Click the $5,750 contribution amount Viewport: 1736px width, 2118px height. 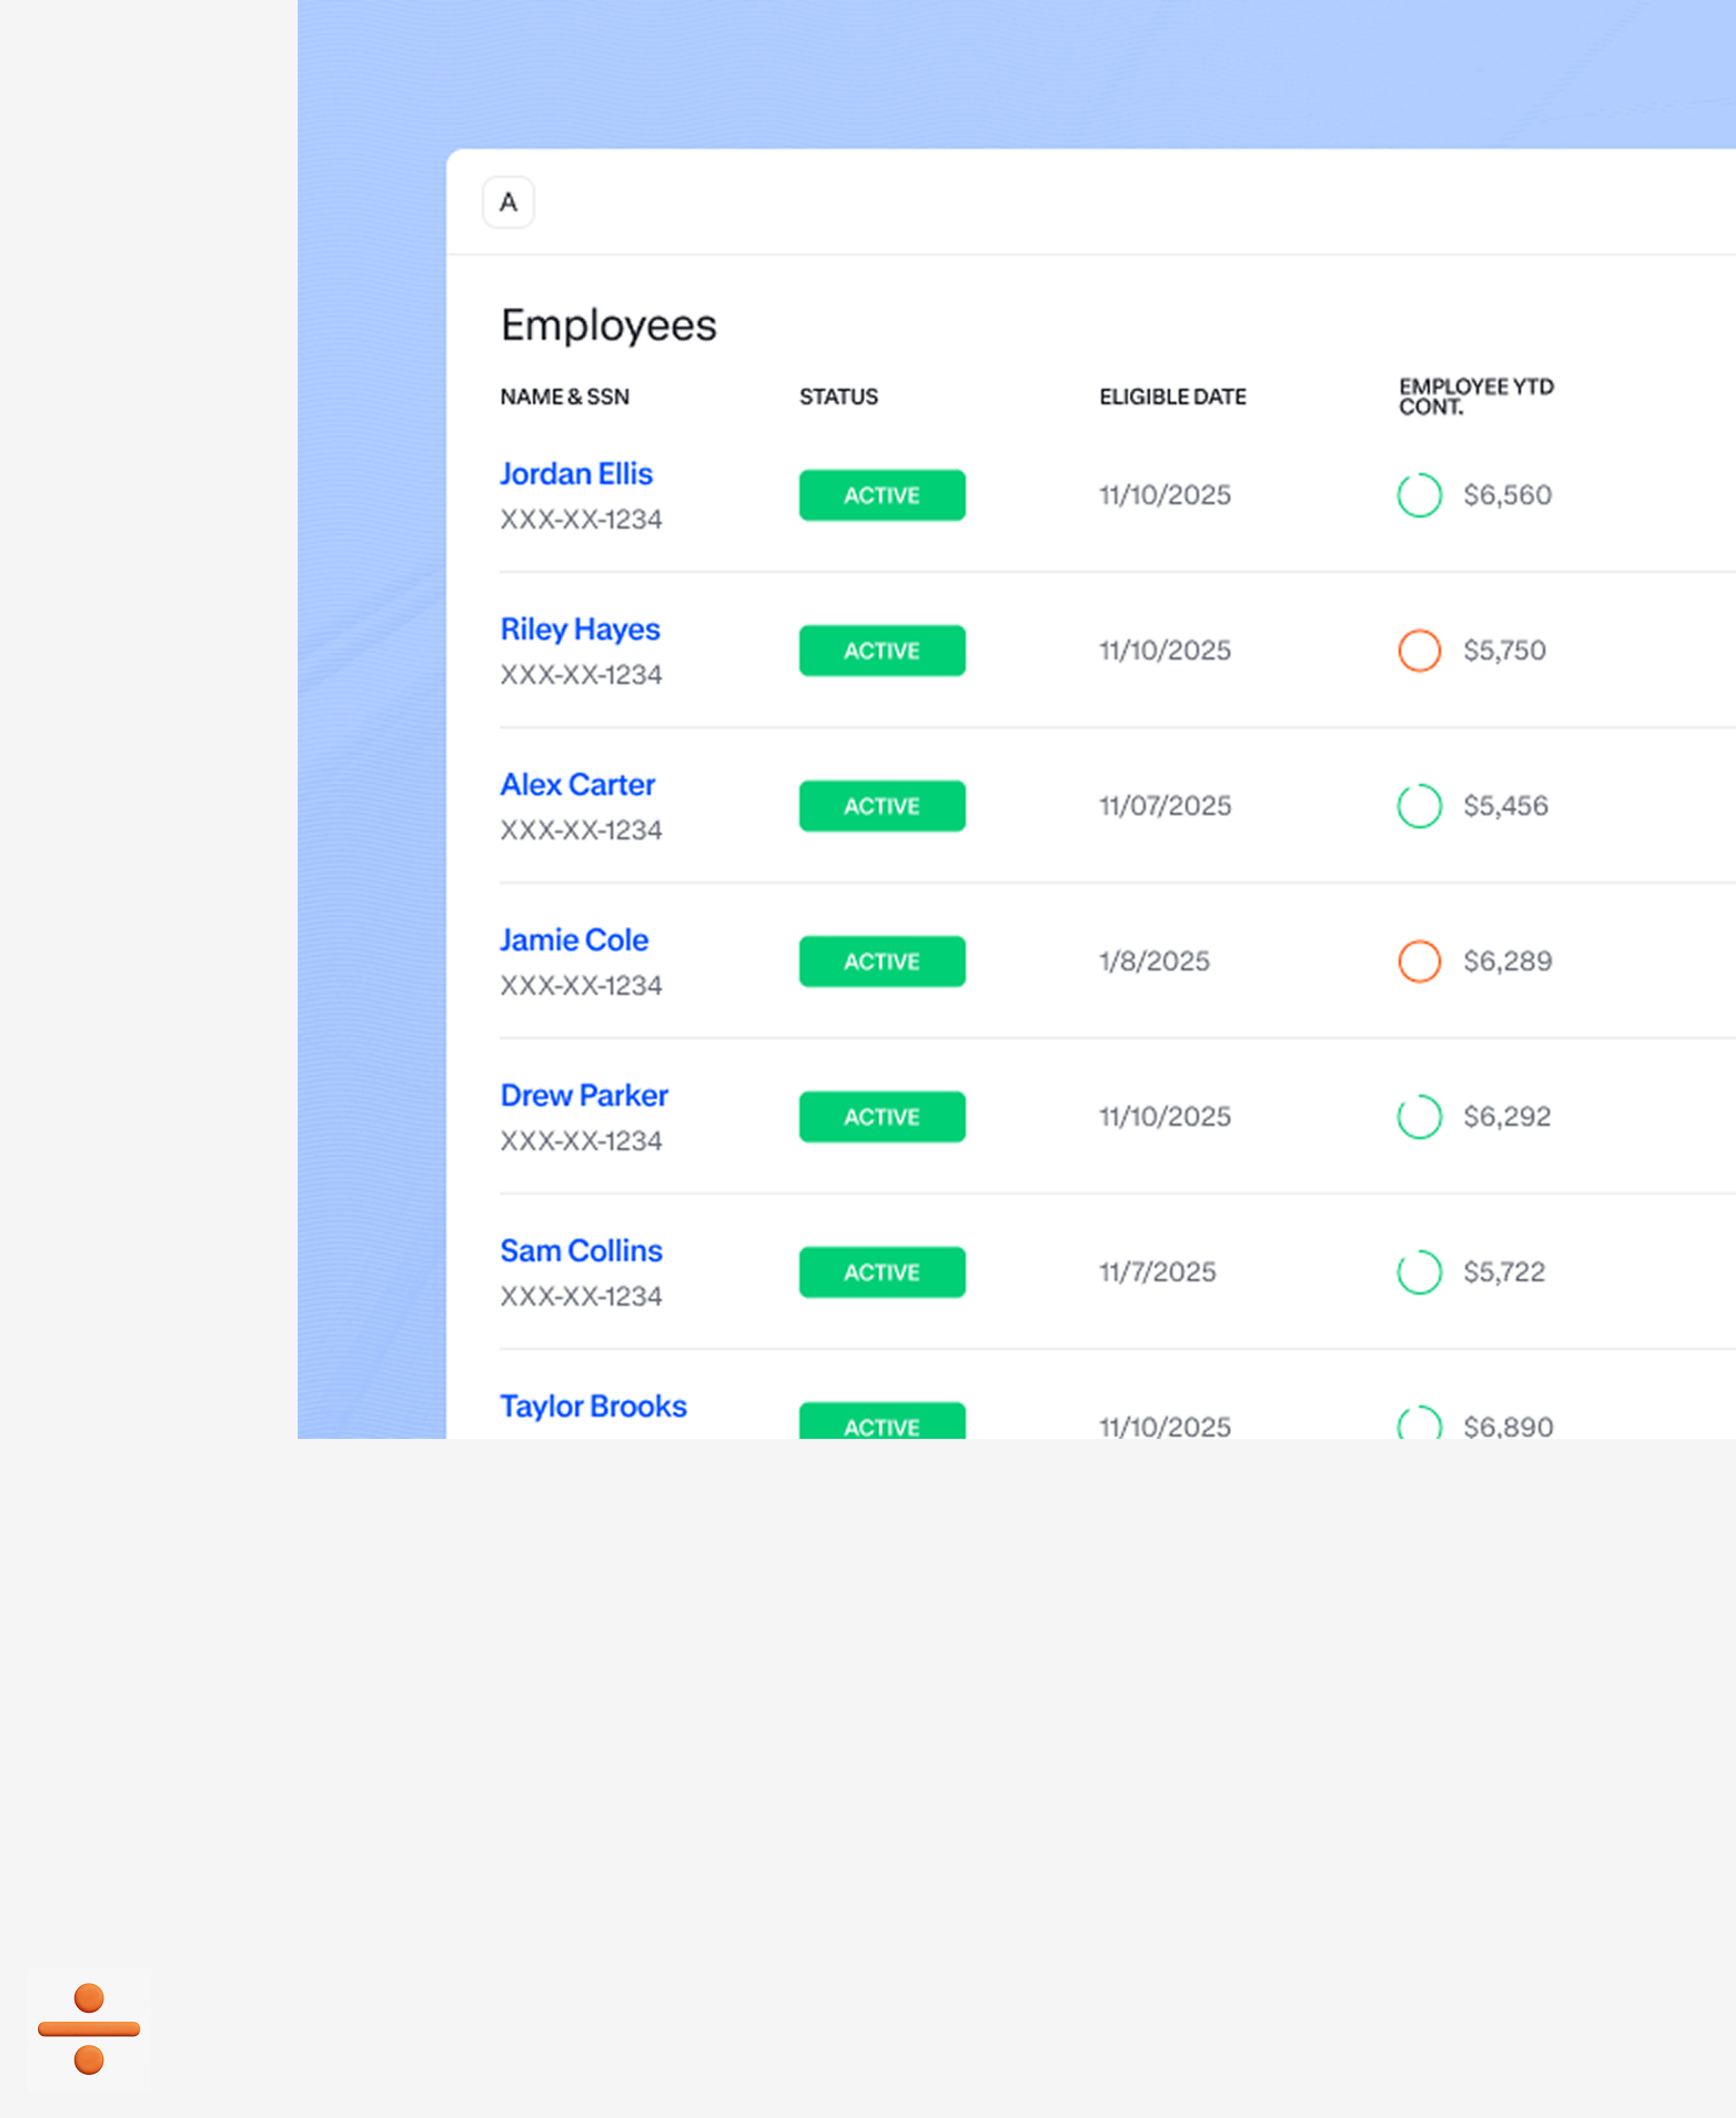(1504, 650)
